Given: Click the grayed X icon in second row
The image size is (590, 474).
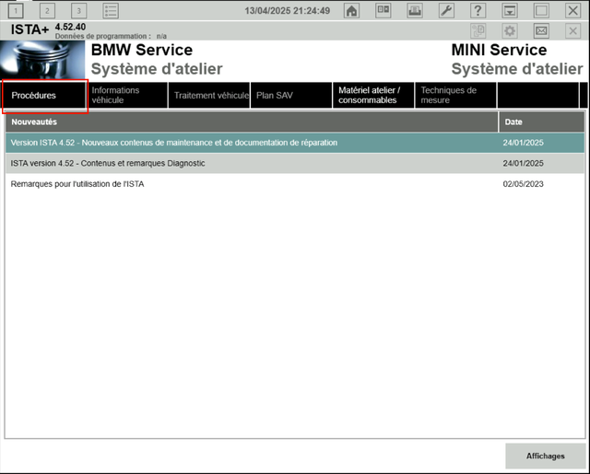Looking at the screenshot, I should pos(572,30).
